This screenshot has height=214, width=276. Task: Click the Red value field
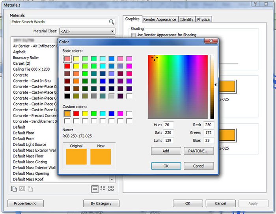(209, 125)
